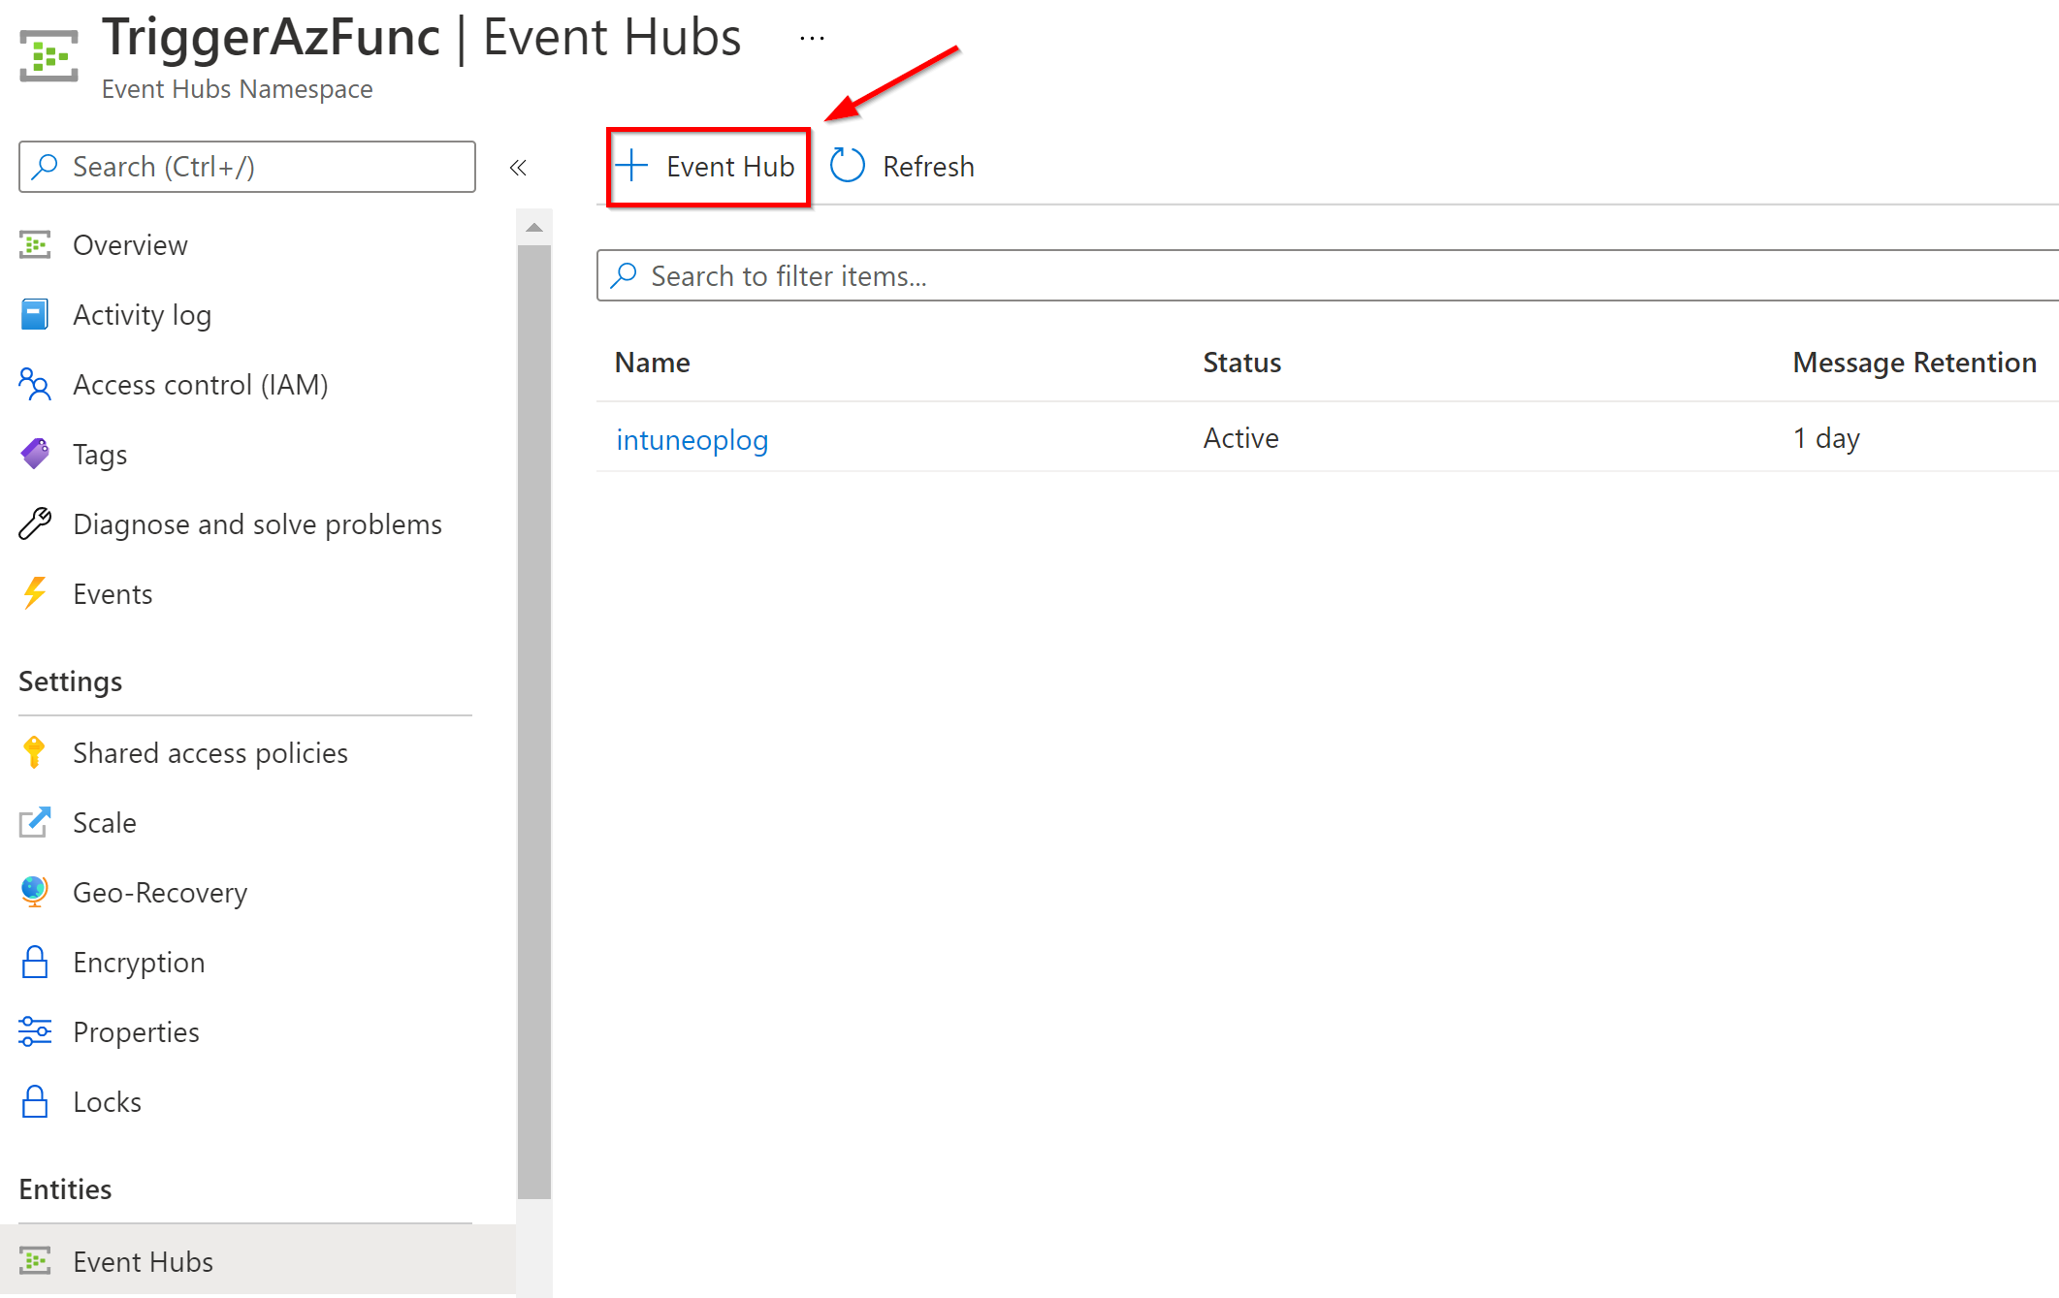Click the Name column header
Viewport: 2059px width, 1298px height.
click(x=652, y=362)
